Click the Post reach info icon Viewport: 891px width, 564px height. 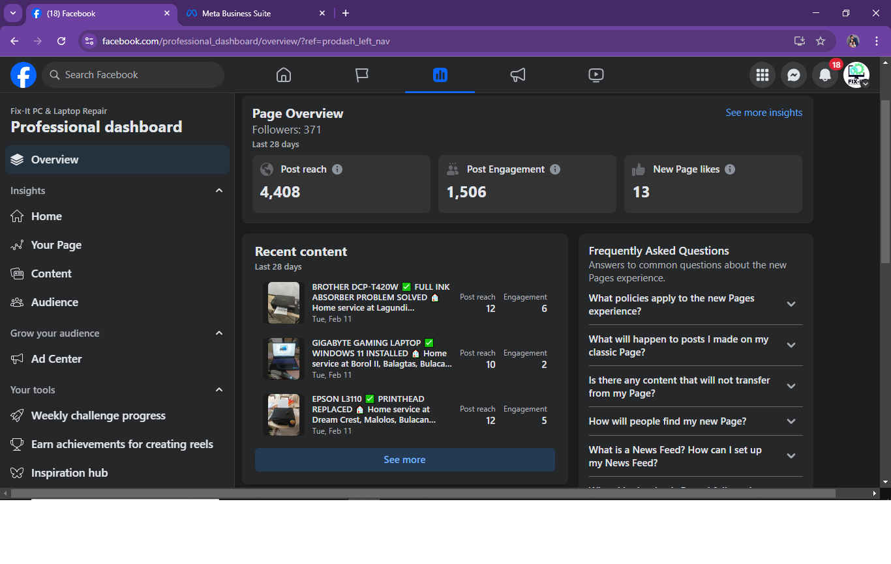click(337, 169)
